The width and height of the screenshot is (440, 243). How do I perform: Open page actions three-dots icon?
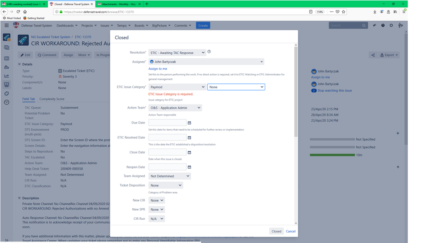coord(331,12)
